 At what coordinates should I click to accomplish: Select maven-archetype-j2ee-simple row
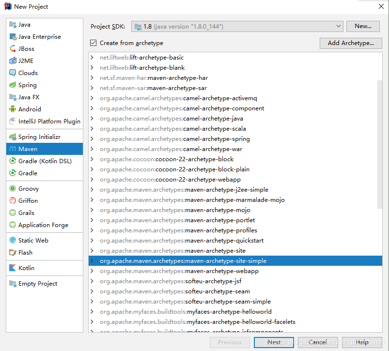click(235, 190)
